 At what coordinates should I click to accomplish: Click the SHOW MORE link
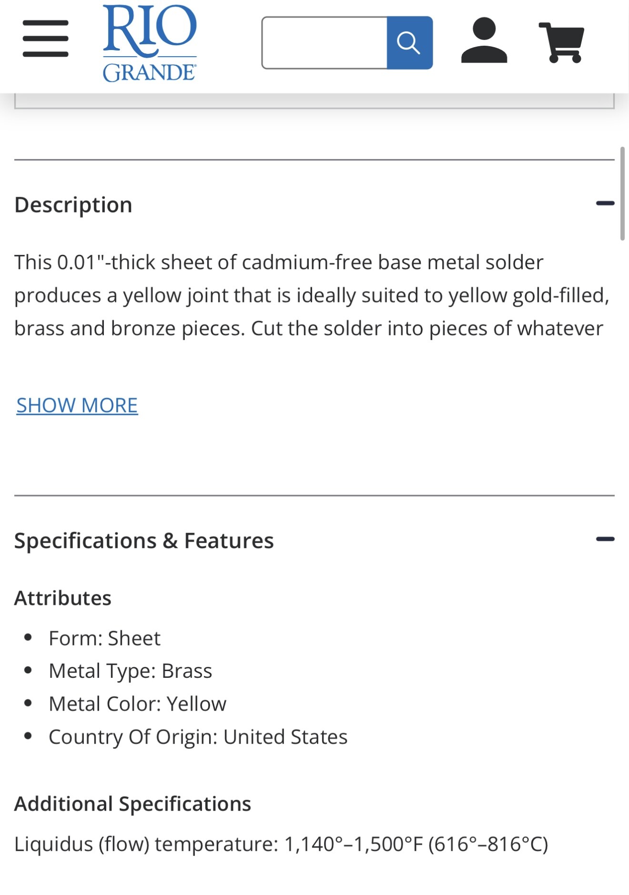pyautogui.click(x=77, y=405)
